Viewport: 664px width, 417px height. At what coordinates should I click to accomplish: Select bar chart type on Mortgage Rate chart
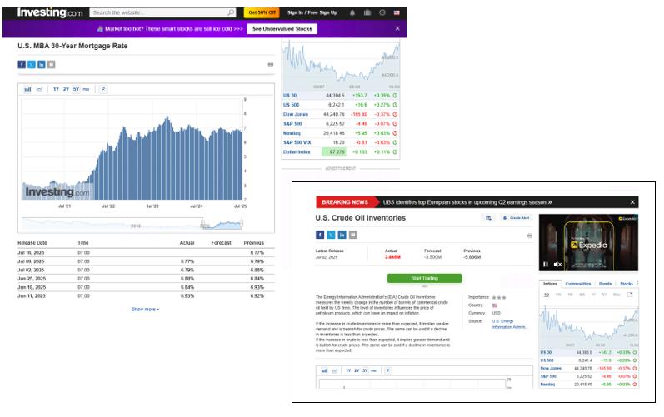coord(27,89)
